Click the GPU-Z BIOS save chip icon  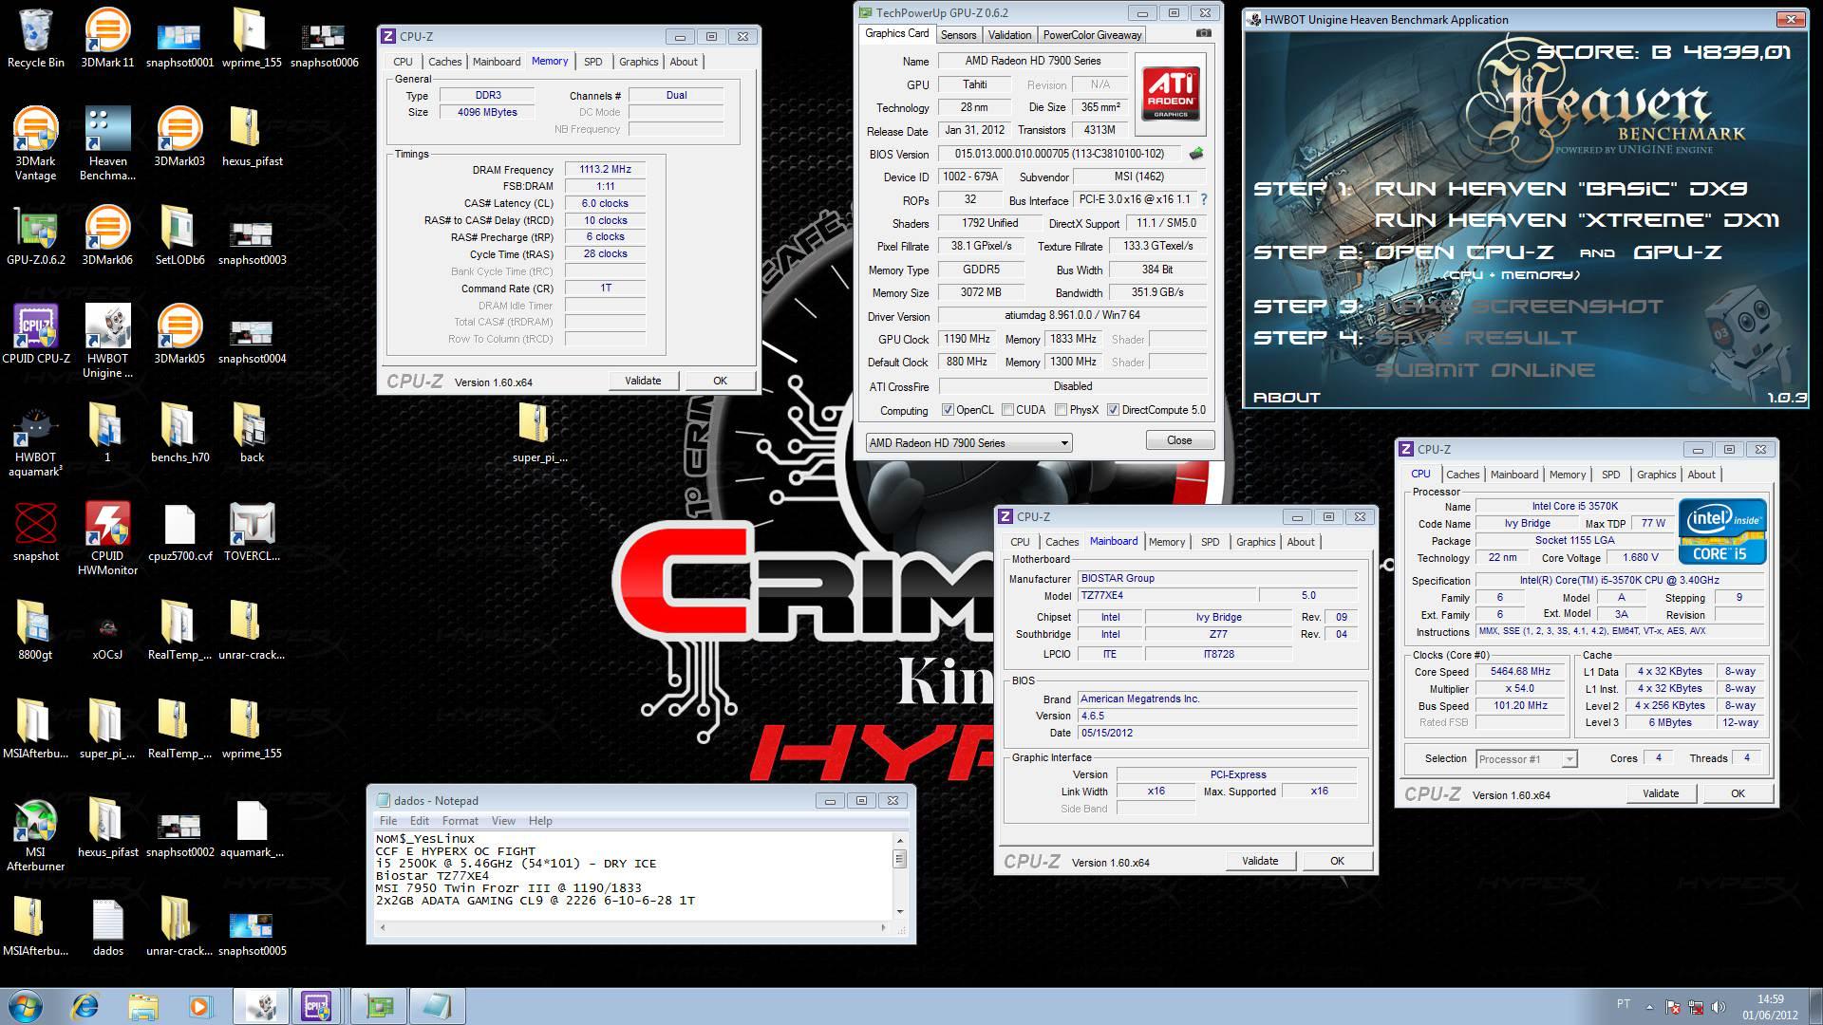tap(1196, 153)
